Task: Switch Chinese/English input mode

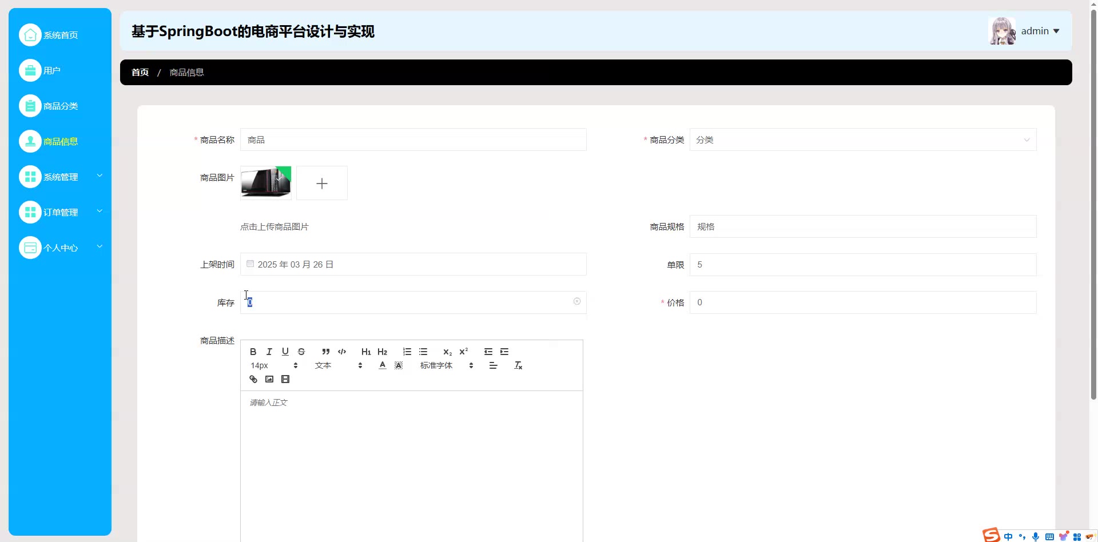Action: 1008,537
